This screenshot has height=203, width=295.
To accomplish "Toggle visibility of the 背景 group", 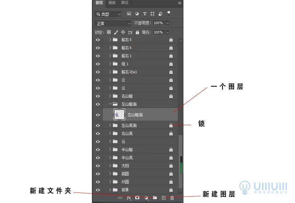I will 98,189.
